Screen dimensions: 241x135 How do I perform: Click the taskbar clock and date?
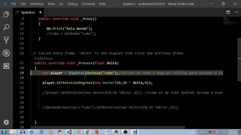(x=232, y=132)
